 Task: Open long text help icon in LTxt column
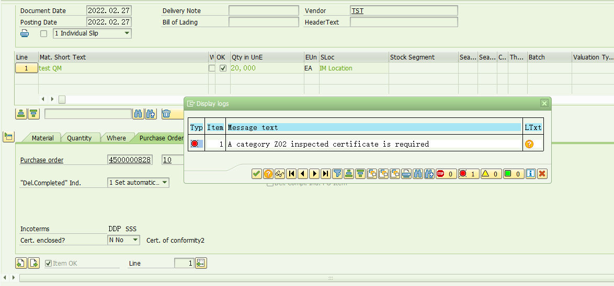pyautogui.click(x=529, y=144)
